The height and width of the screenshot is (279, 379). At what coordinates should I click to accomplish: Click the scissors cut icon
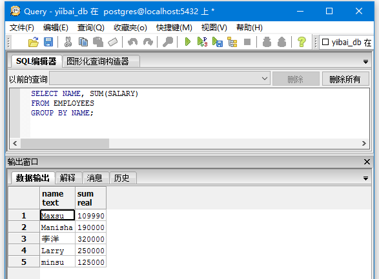[x=68, y=42]
